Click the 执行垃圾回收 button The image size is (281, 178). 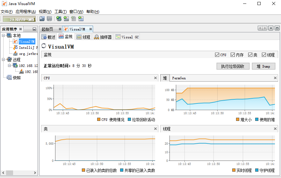click(x=233, y=66)
